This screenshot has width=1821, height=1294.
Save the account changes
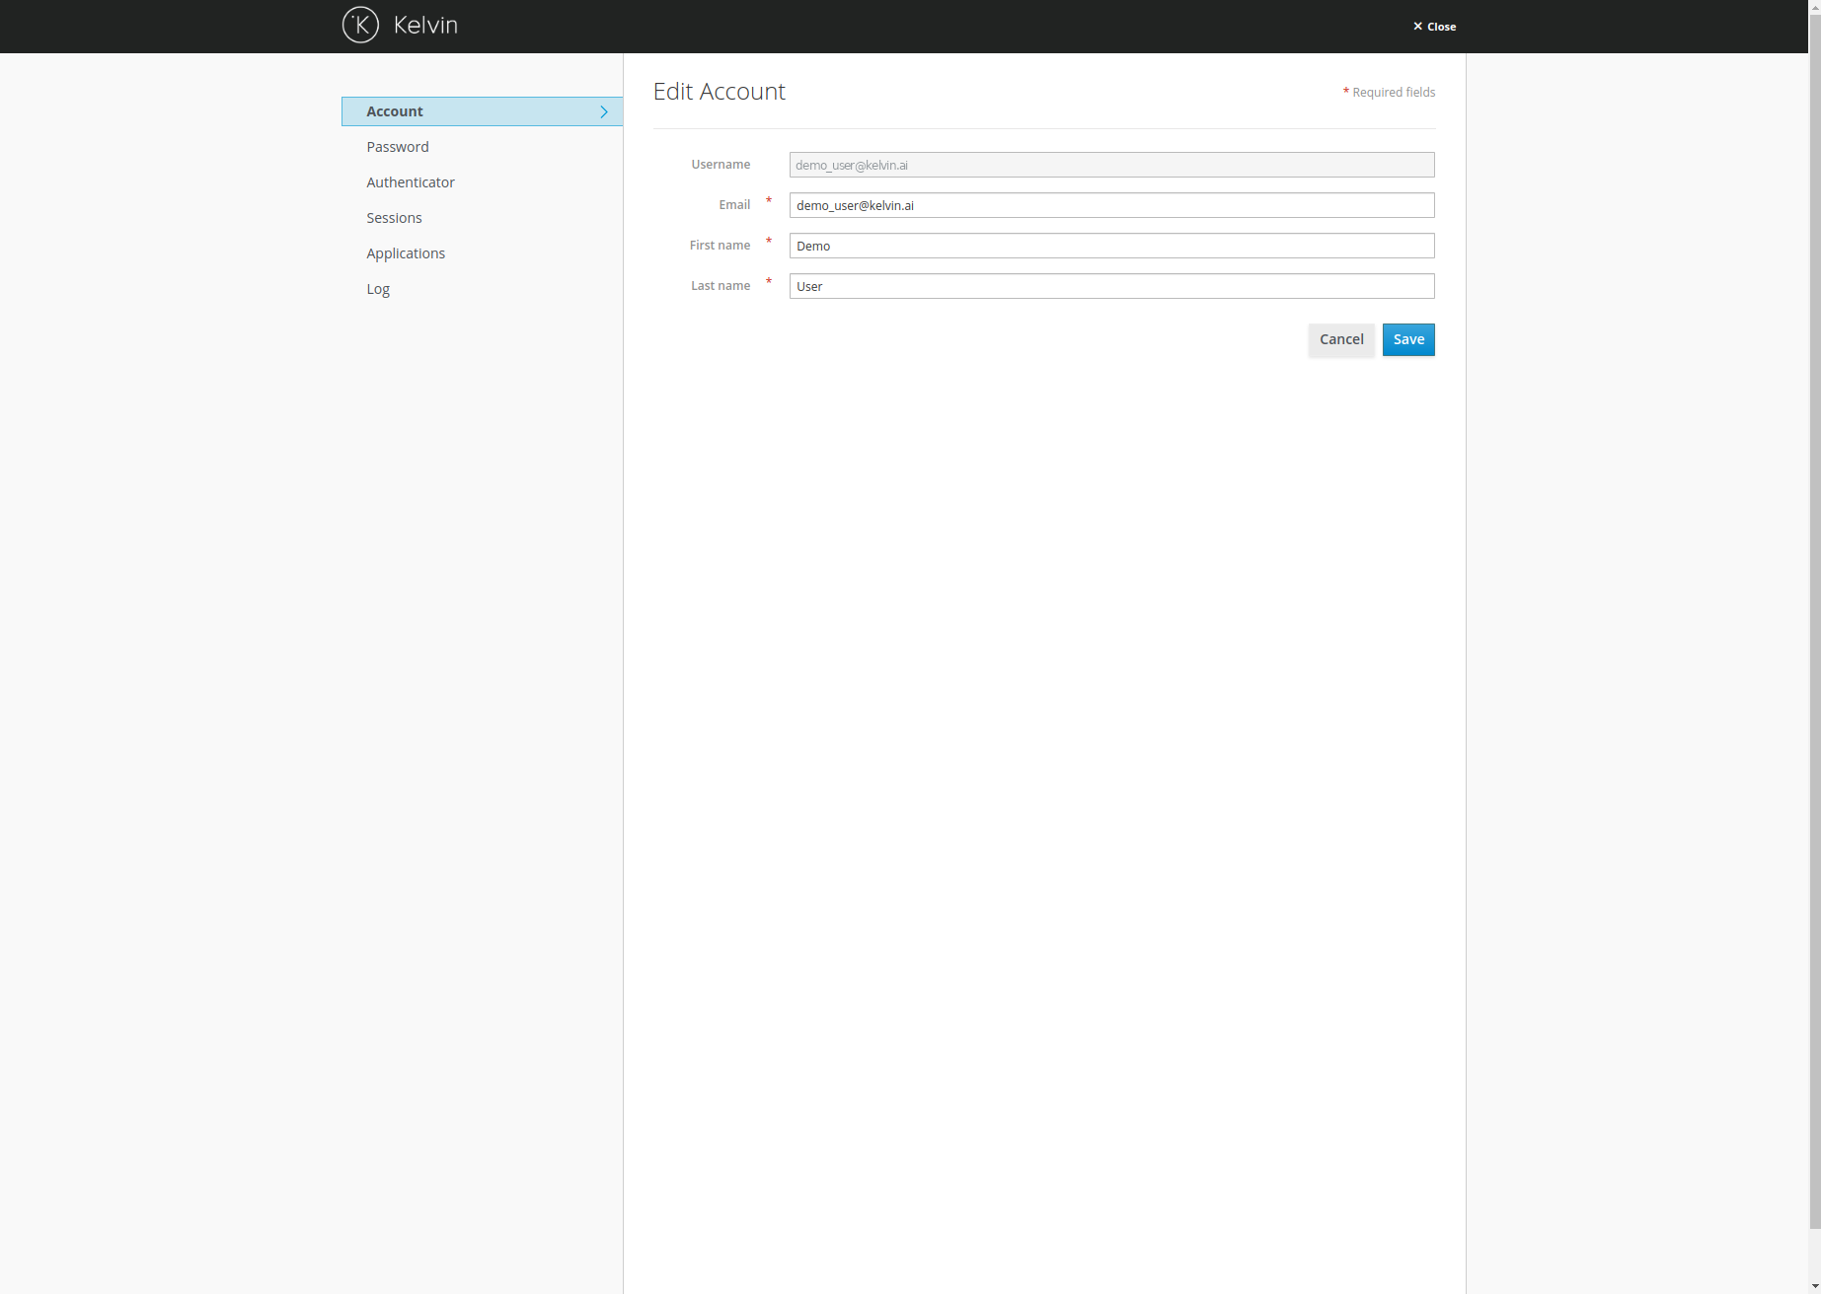pos(1408,339)
